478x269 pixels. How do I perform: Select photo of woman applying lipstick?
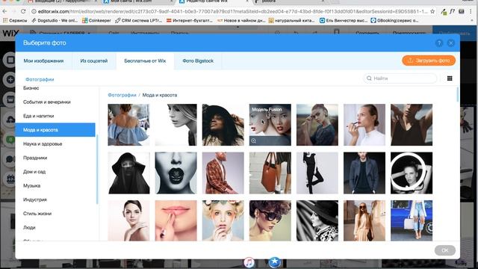click(x=364, y=125)
